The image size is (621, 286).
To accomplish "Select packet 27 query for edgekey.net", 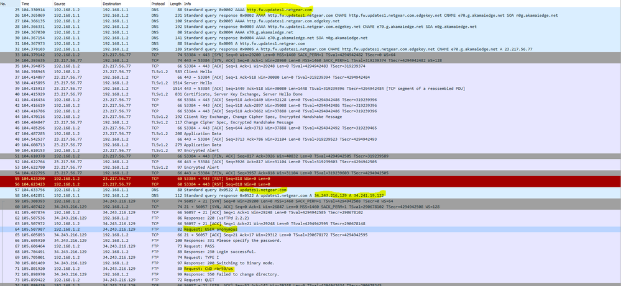I will click(311, 20).
